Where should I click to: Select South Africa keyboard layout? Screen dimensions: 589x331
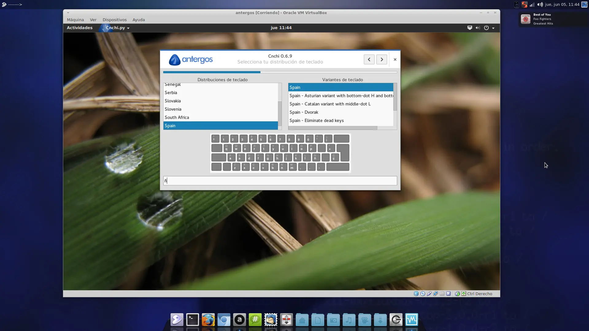pos(221,117)
